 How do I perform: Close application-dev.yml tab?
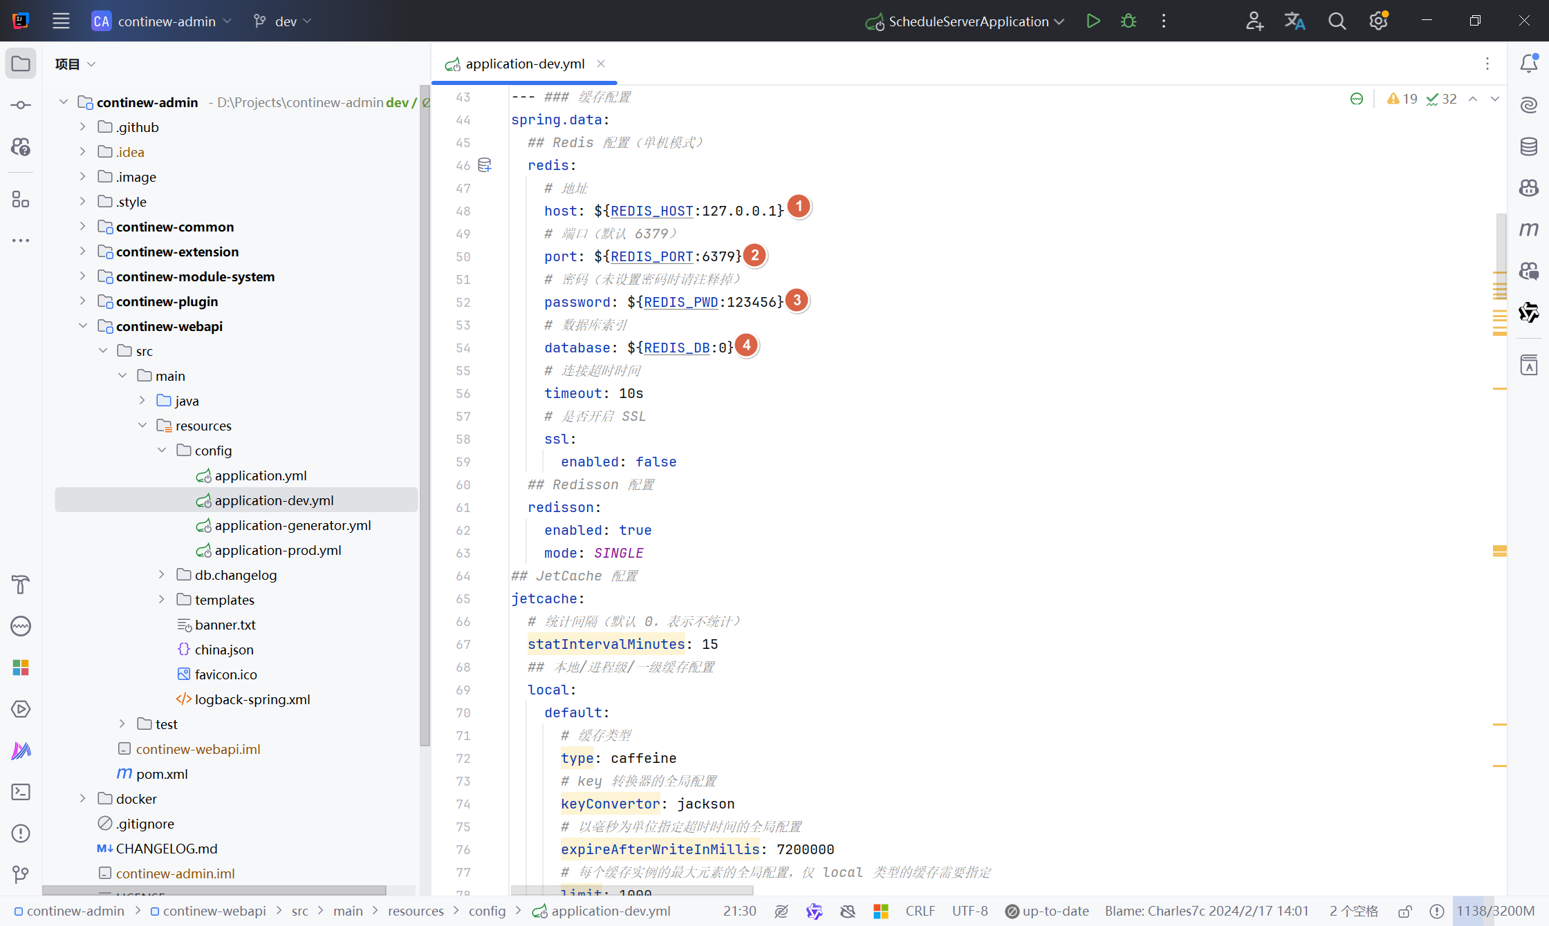601,64
